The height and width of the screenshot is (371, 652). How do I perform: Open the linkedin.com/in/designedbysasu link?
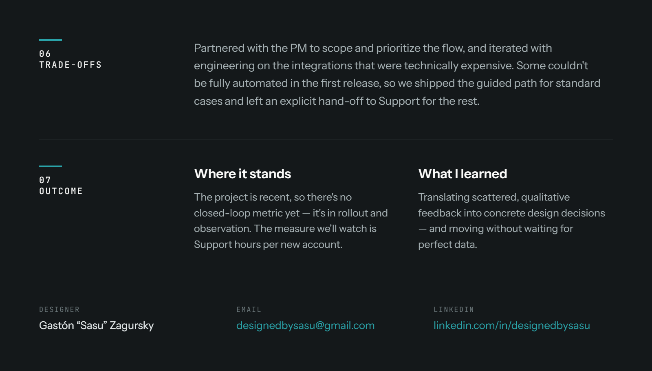tap(511, 325)
